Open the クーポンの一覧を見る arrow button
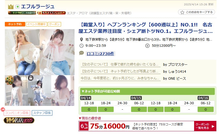The height and width of the screenshot is (135, 222). point(205,126)
